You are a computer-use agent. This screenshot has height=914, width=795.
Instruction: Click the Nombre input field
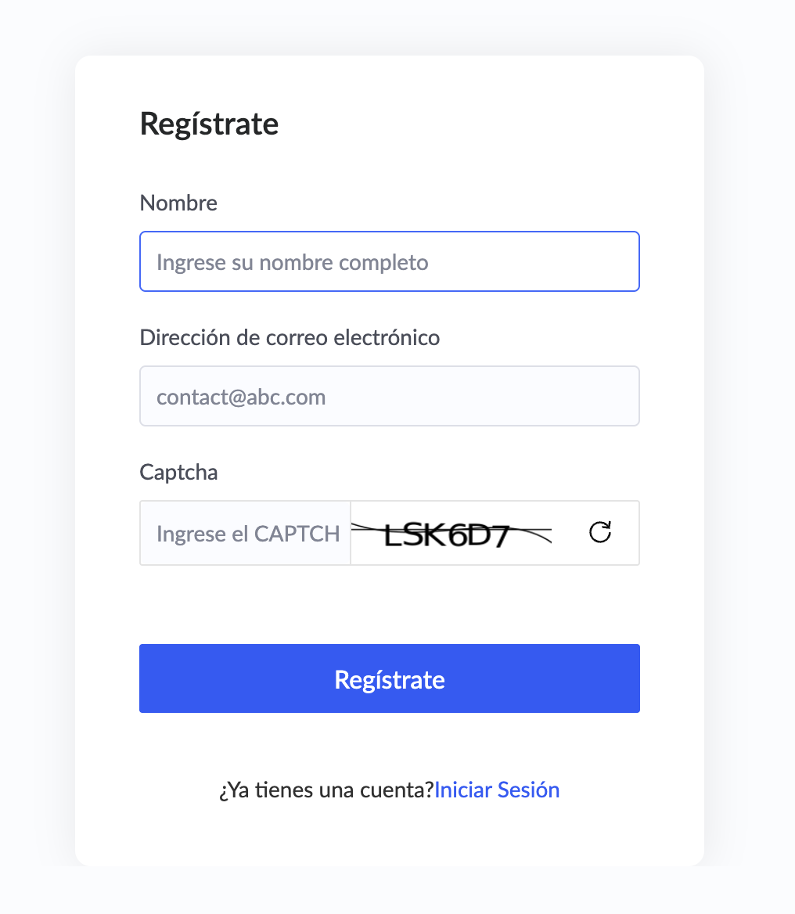point(390,261)
